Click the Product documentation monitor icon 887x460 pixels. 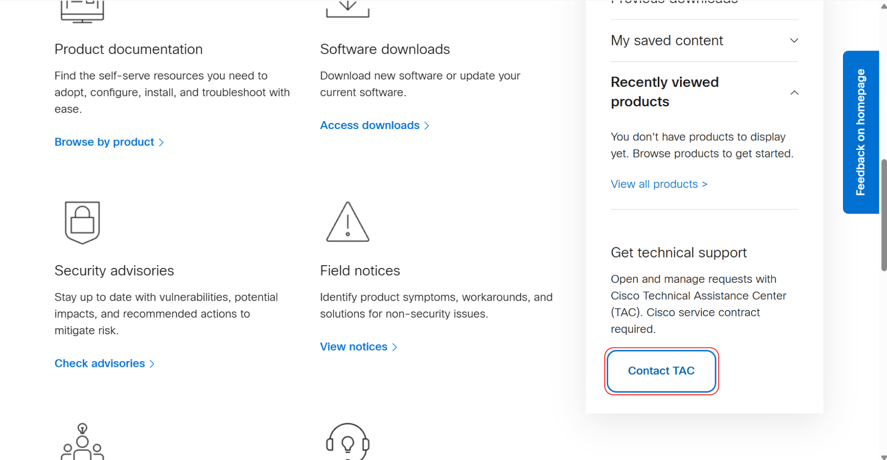pos(82,11)
